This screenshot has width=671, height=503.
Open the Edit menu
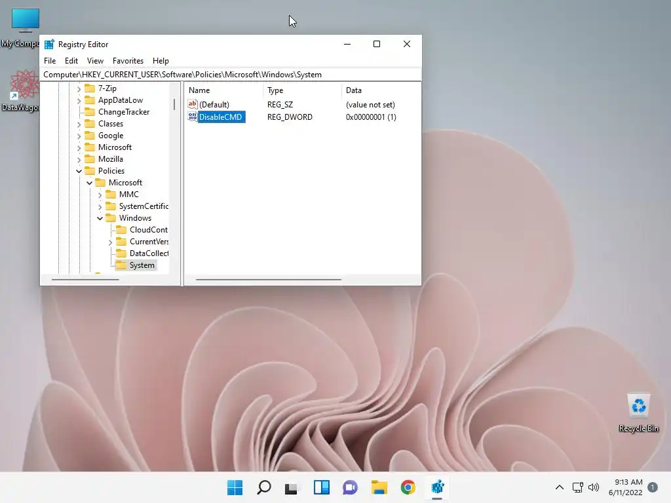(x=71, y=61)
